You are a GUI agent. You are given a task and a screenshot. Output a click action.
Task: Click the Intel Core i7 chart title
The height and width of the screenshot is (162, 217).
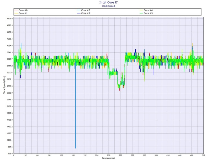(108, 2)
